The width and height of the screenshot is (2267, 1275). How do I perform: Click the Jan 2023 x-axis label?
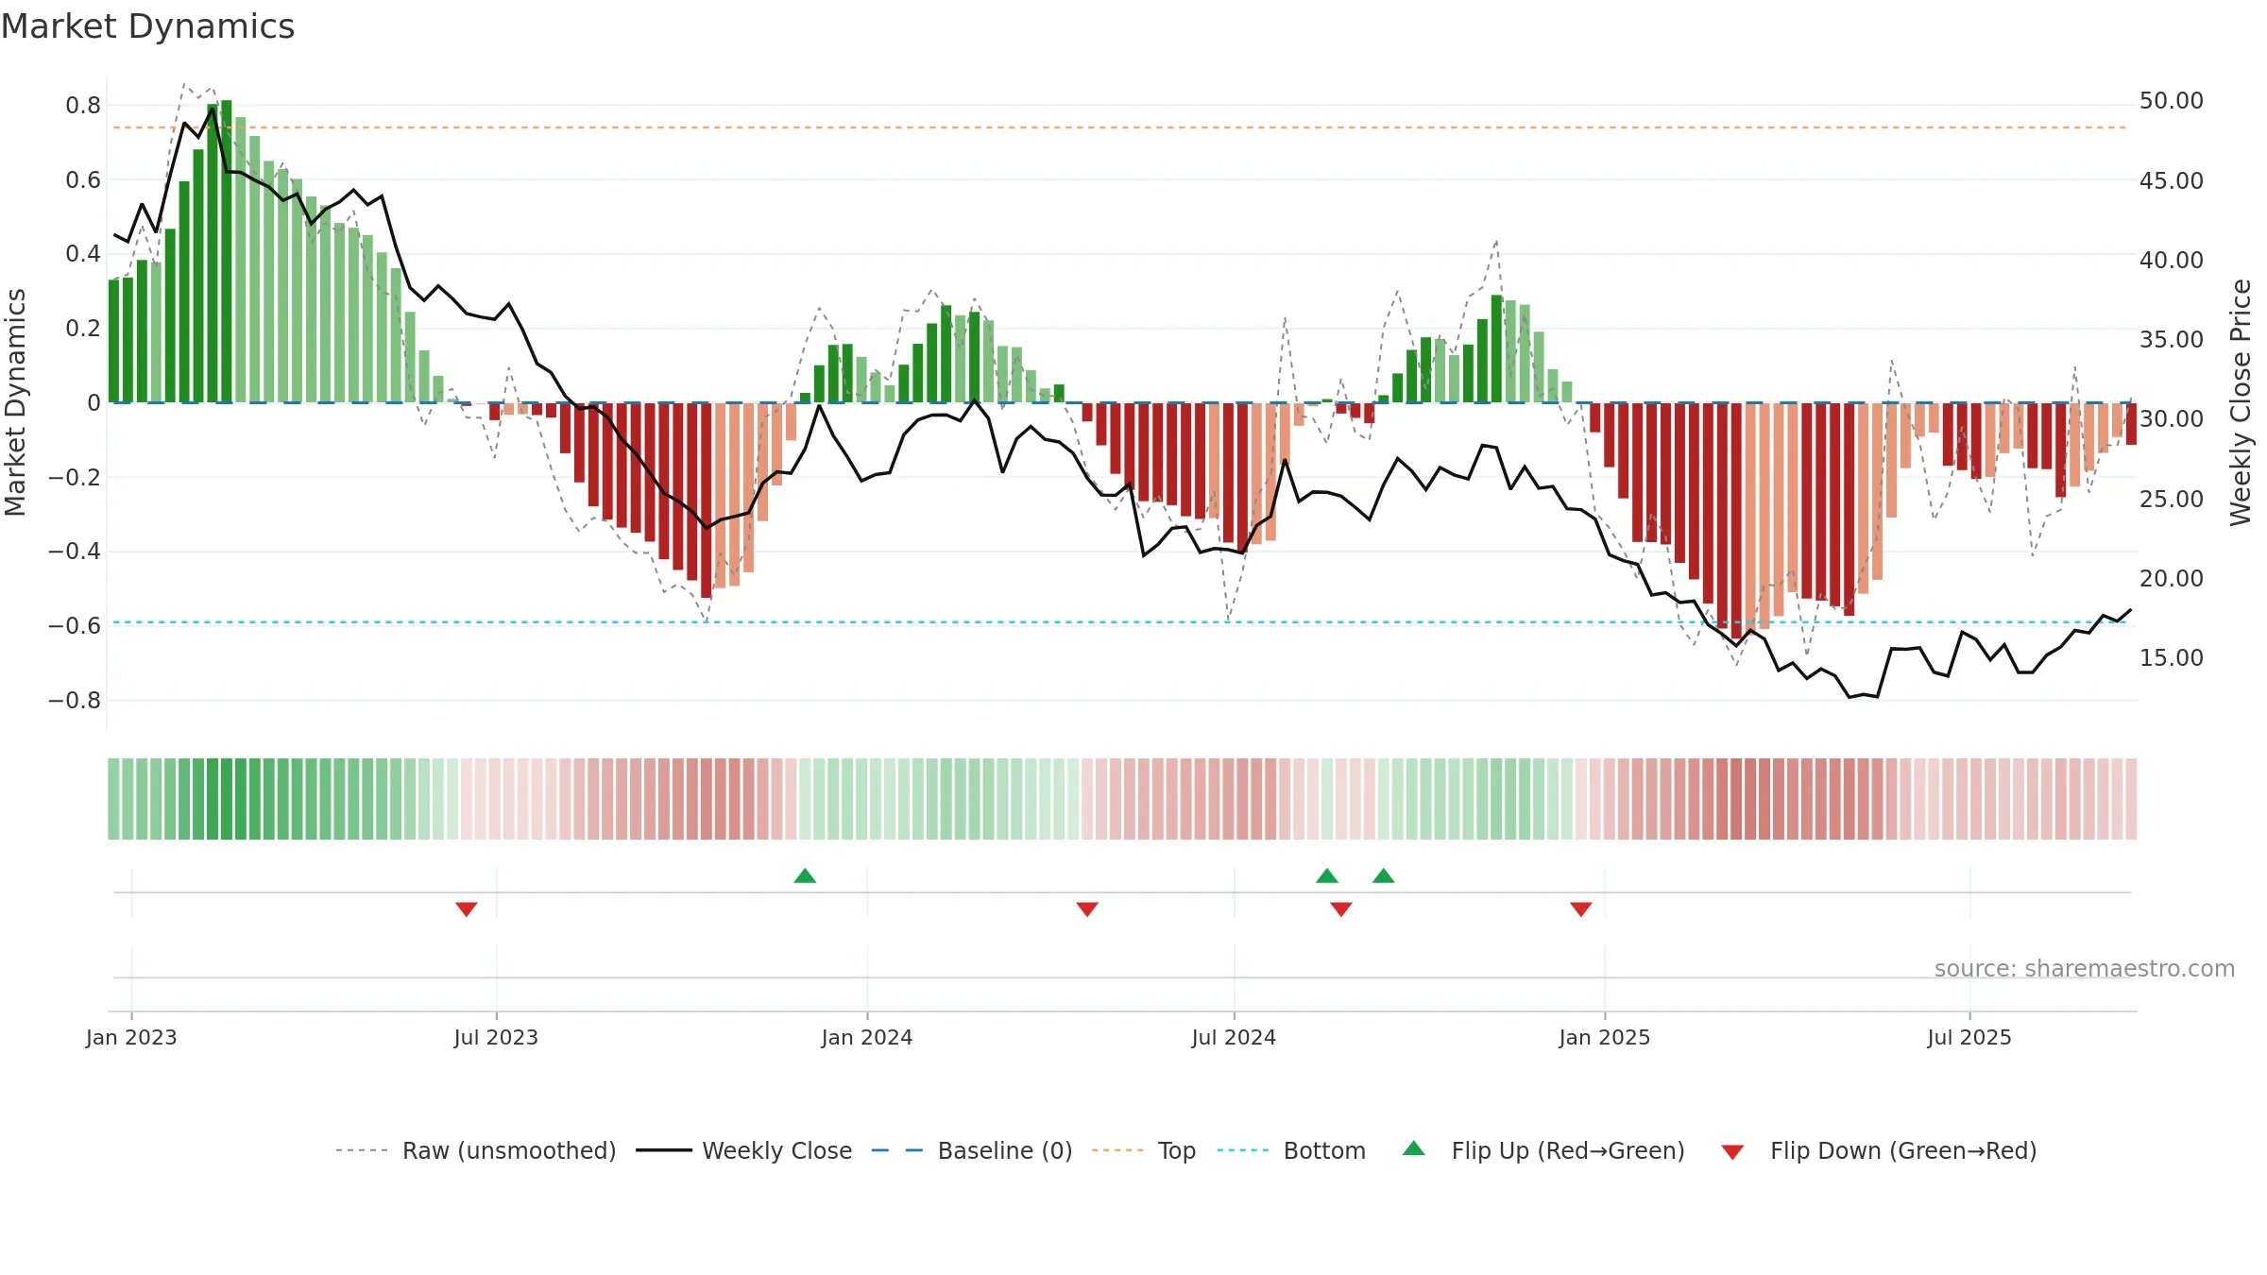point(131,1037)
